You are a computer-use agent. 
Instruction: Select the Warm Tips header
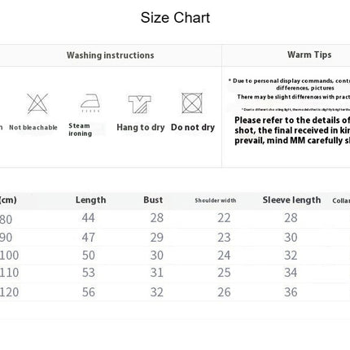309,55
